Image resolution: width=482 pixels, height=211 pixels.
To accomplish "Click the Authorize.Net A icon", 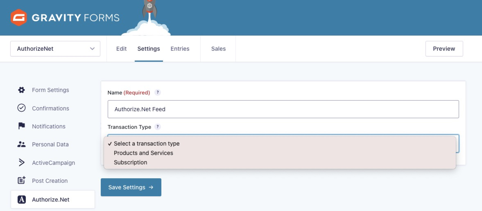I will coord(22,199).
